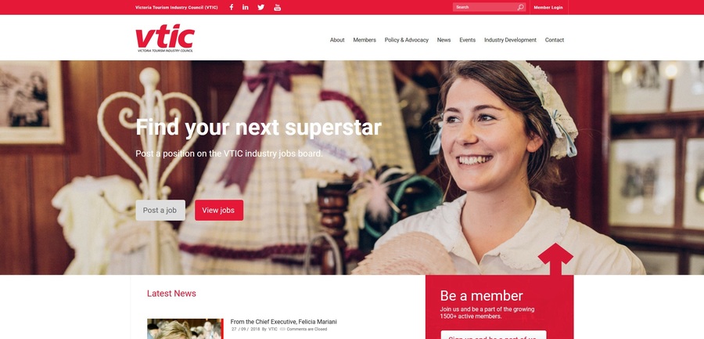Open Policy & Advocacy menu
The width and height of the screenshot is (704, 339).
(406, 40)
